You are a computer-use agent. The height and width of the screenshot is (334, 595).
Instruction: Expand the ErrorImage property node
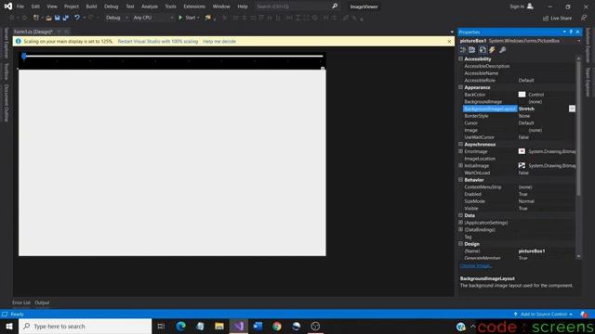(x=461, y=151)
